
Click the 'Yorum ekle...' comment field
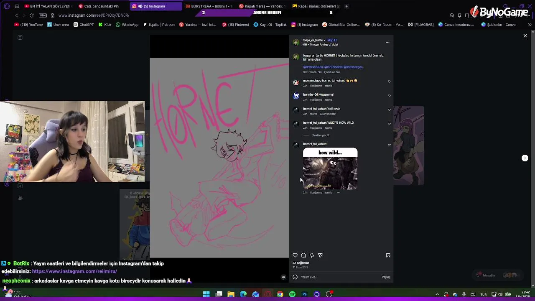click(x=339, y=277)
